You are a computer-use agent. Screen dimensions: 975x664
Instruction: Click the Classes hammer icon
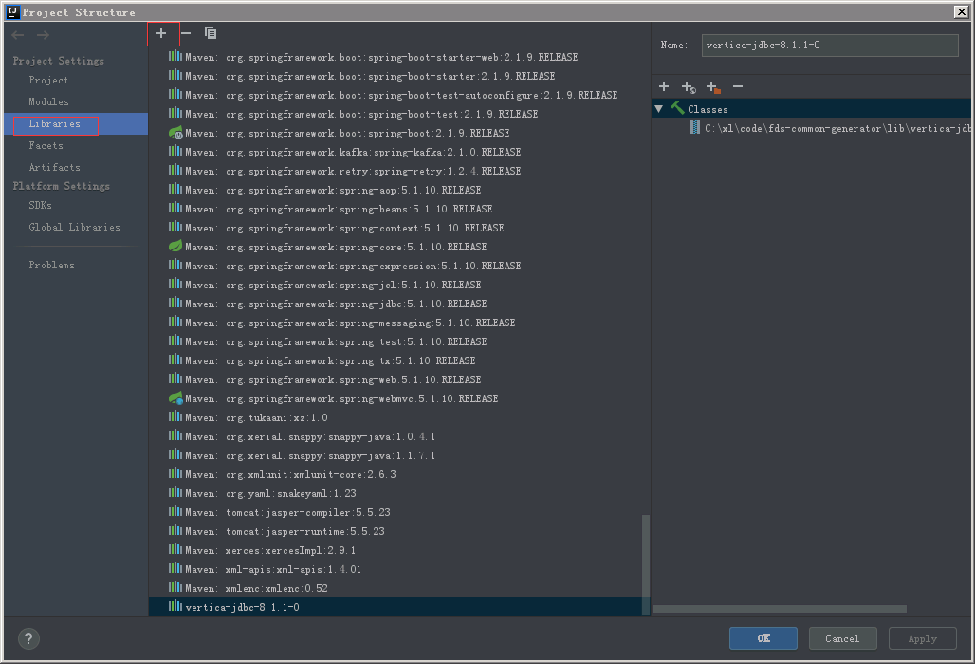click(677, 109)
